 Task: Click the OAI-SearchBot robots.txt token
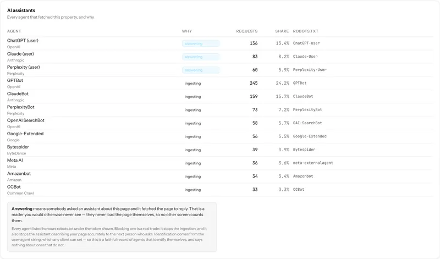coord(307,123)
